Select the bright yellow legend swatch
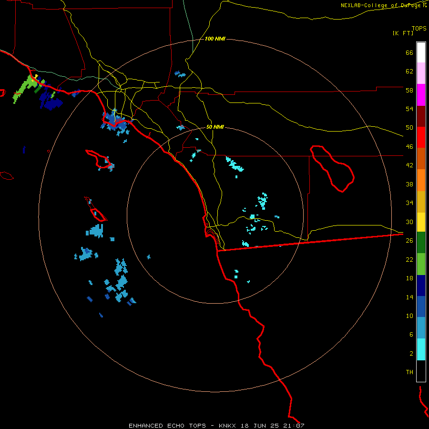This screenshot has height=429, width=429. (x=421, y=222)
